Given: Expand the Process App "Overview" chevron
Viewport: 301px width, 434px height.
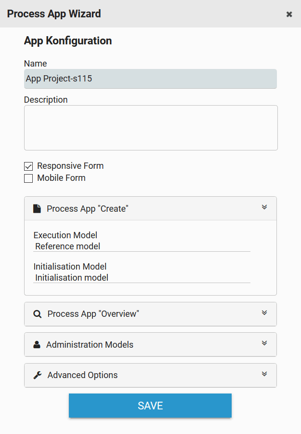Looking at the screenshot, I should point(264,312).
